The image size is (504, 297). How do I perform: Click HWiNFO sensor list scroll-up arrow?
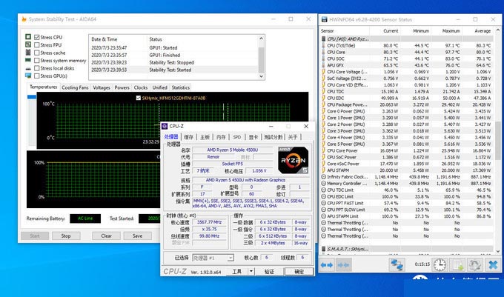pyautogui.click(x=498, y=30)
